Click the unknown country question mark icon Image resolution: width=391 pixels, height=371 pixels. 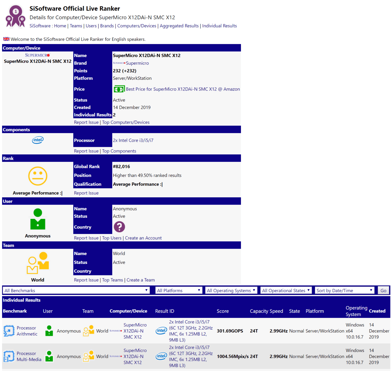point(119,227)
